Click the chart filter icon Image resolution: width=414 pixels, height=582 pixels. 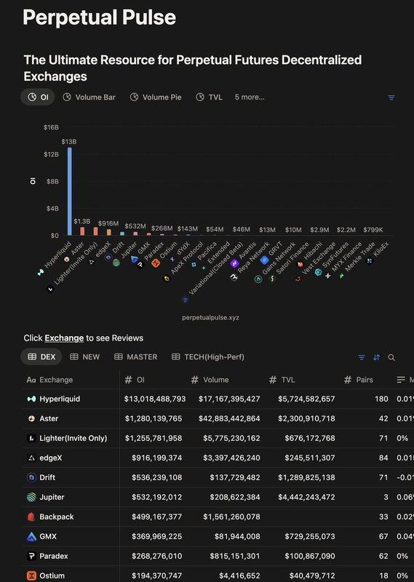pyautogui.click(x=391, y=97)
